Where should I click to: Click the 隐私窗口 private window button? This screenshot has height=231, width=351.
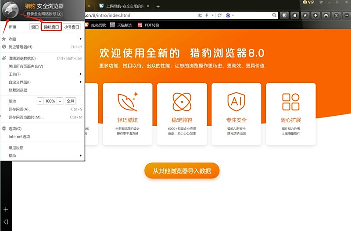(51, 27)
